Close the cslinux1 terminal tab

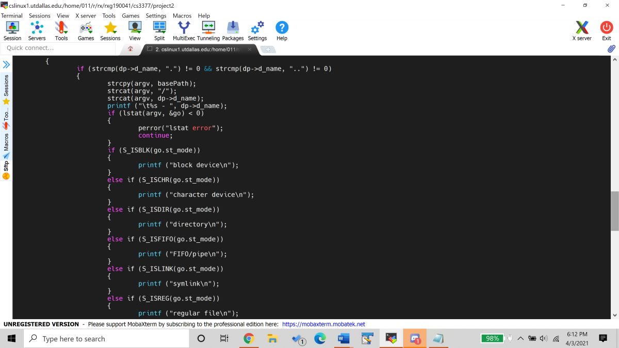click(250, 49)
